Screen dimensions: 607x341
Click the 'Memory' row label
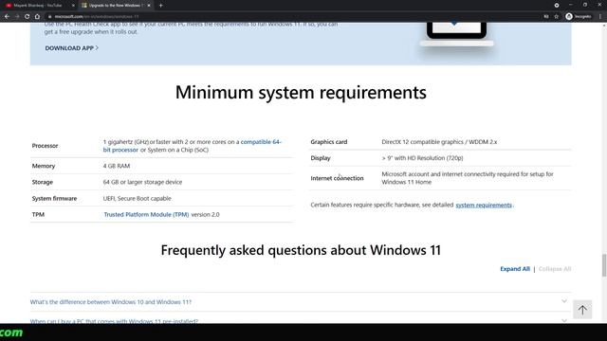(44, 166)
